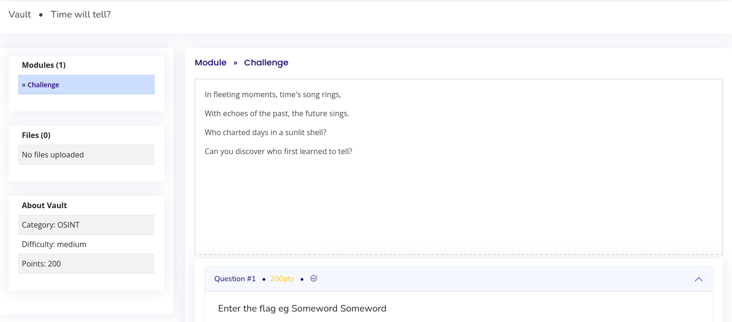Click the Vault title in the header

tap(20, 14)
